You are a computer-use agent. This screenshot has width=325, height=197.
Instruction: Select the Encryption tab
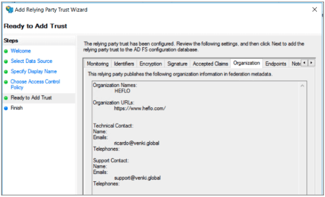[x=151, y=64]
